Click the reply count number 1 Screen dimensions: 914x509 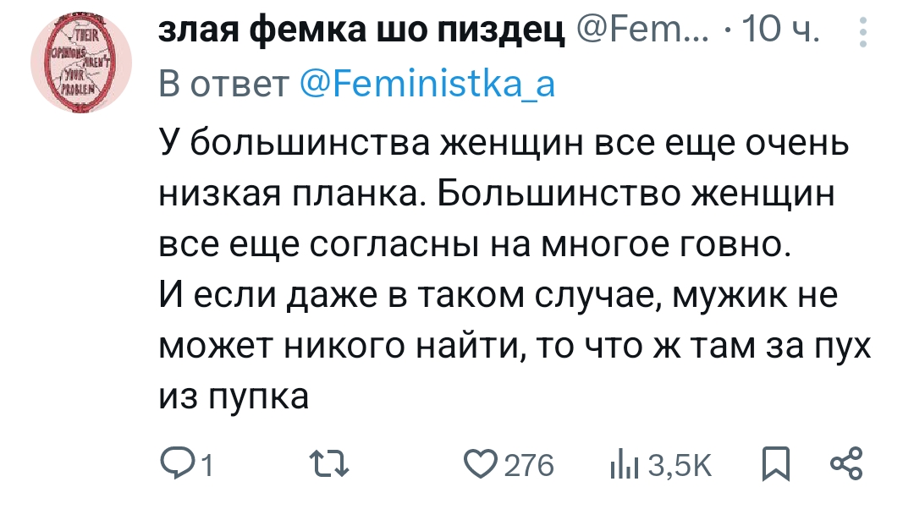207,467
